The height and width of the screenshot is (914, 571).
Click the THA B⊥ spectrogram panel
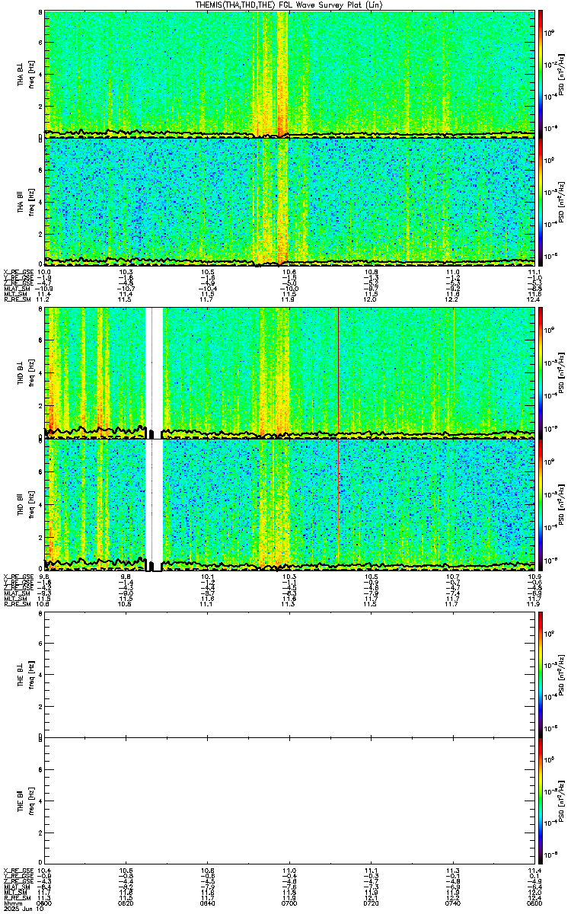point(289,74)
